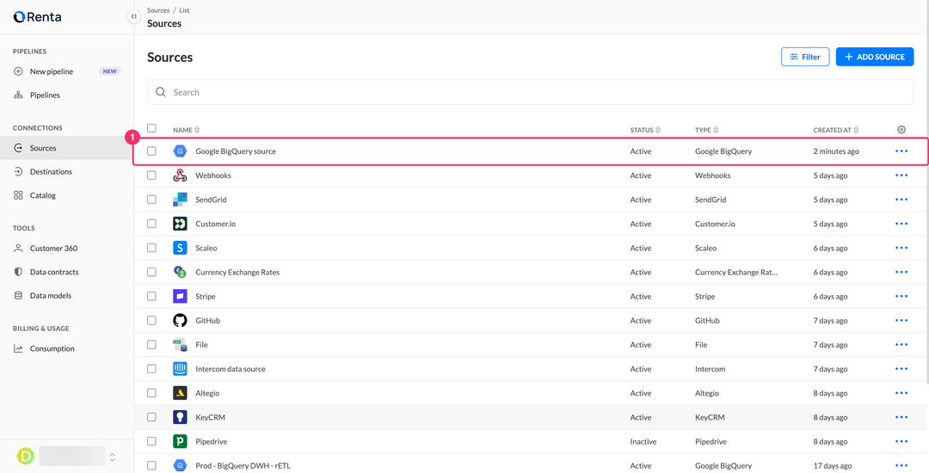Sort by the CREATED AT column
929x473 pixels.
tap(836, 130)
